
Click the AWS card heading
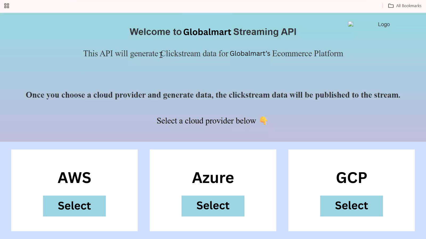tap(74, 178)
